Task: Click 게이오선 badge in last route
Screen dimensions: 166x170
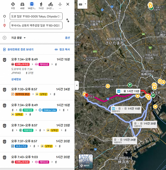Action: coord(44,162)
